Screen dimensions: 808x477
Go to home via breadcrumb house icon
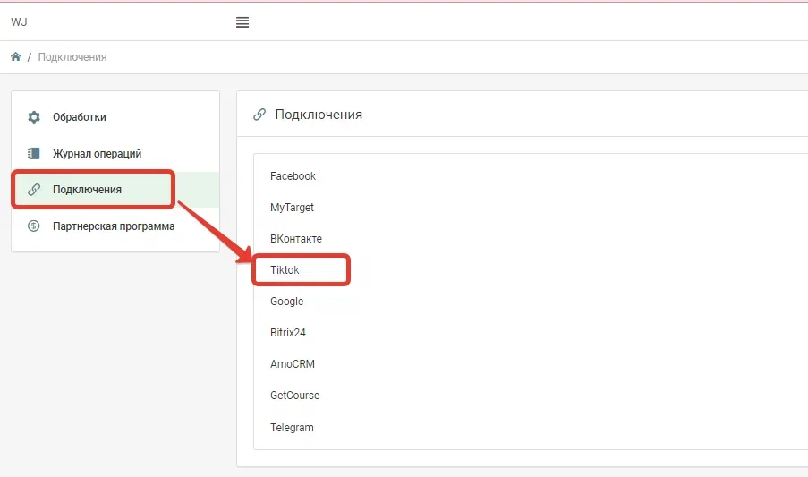[15, 56]
